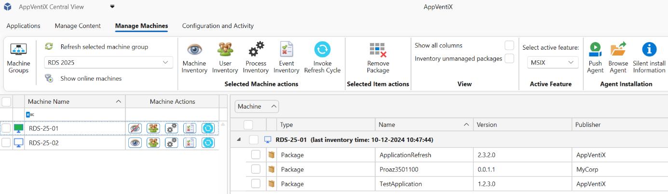Open the RDS 2025 machine group dropdown

(x=109, y=62)
